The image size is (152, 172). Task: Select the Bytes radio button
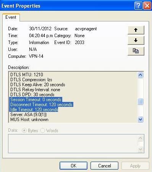(24, 131)
